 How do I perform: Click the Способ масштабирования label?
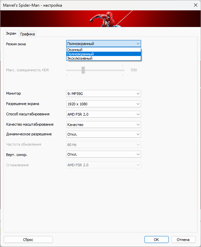(28, 114)
